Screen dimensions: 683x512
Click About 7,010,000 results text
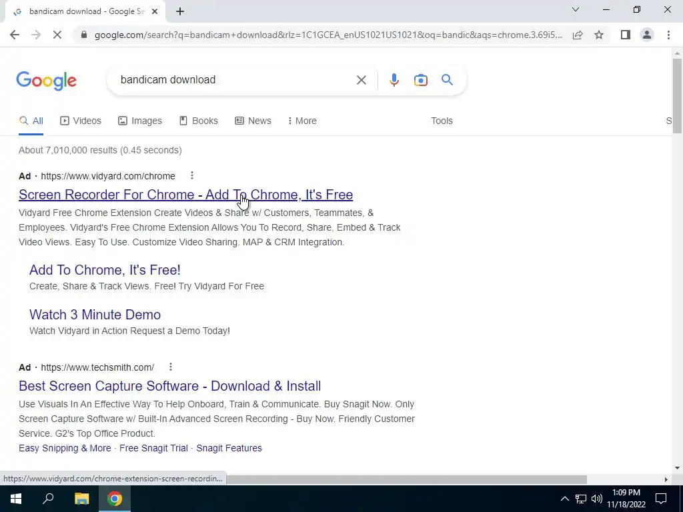[x=100, y=150]
